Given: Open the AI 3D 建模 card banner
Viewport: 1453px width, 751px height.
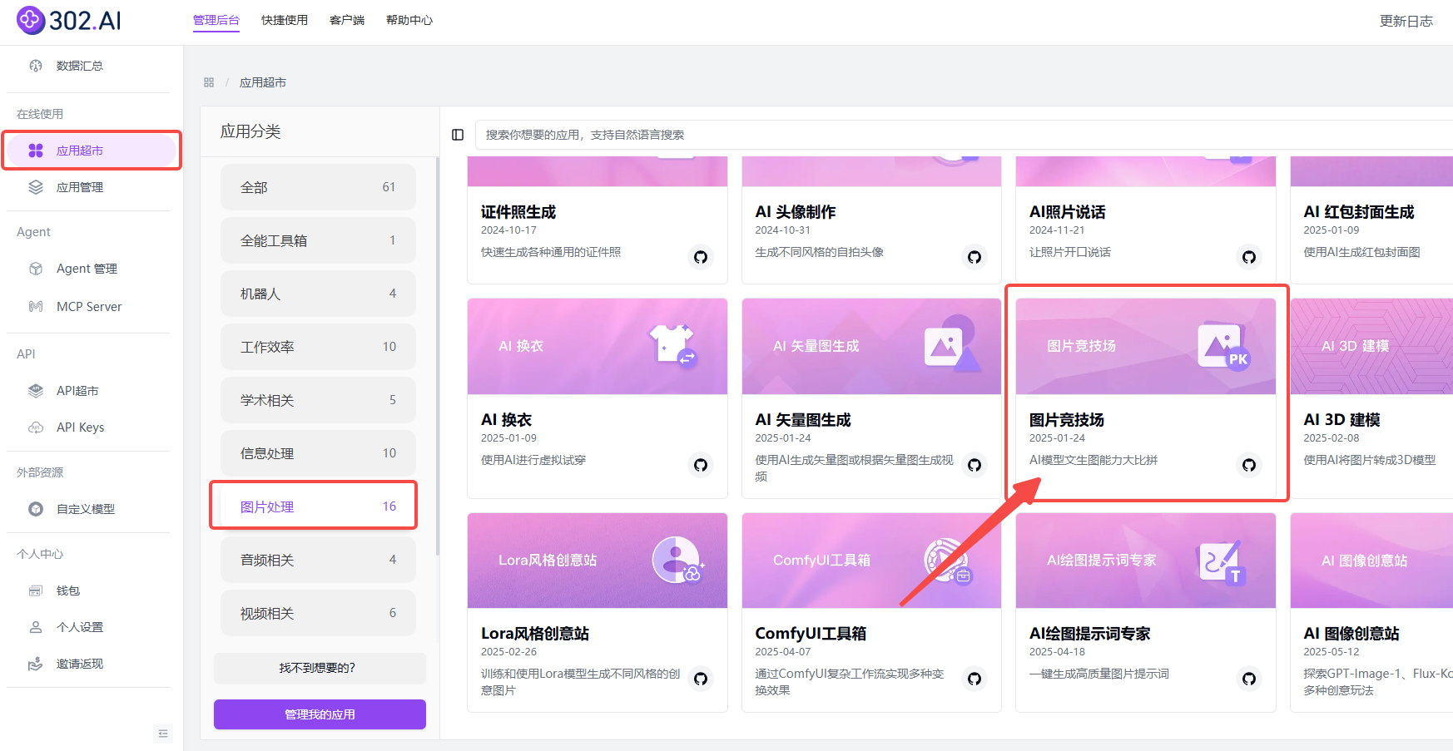Looking at the screenshot, I should (x=1371, y=346).
